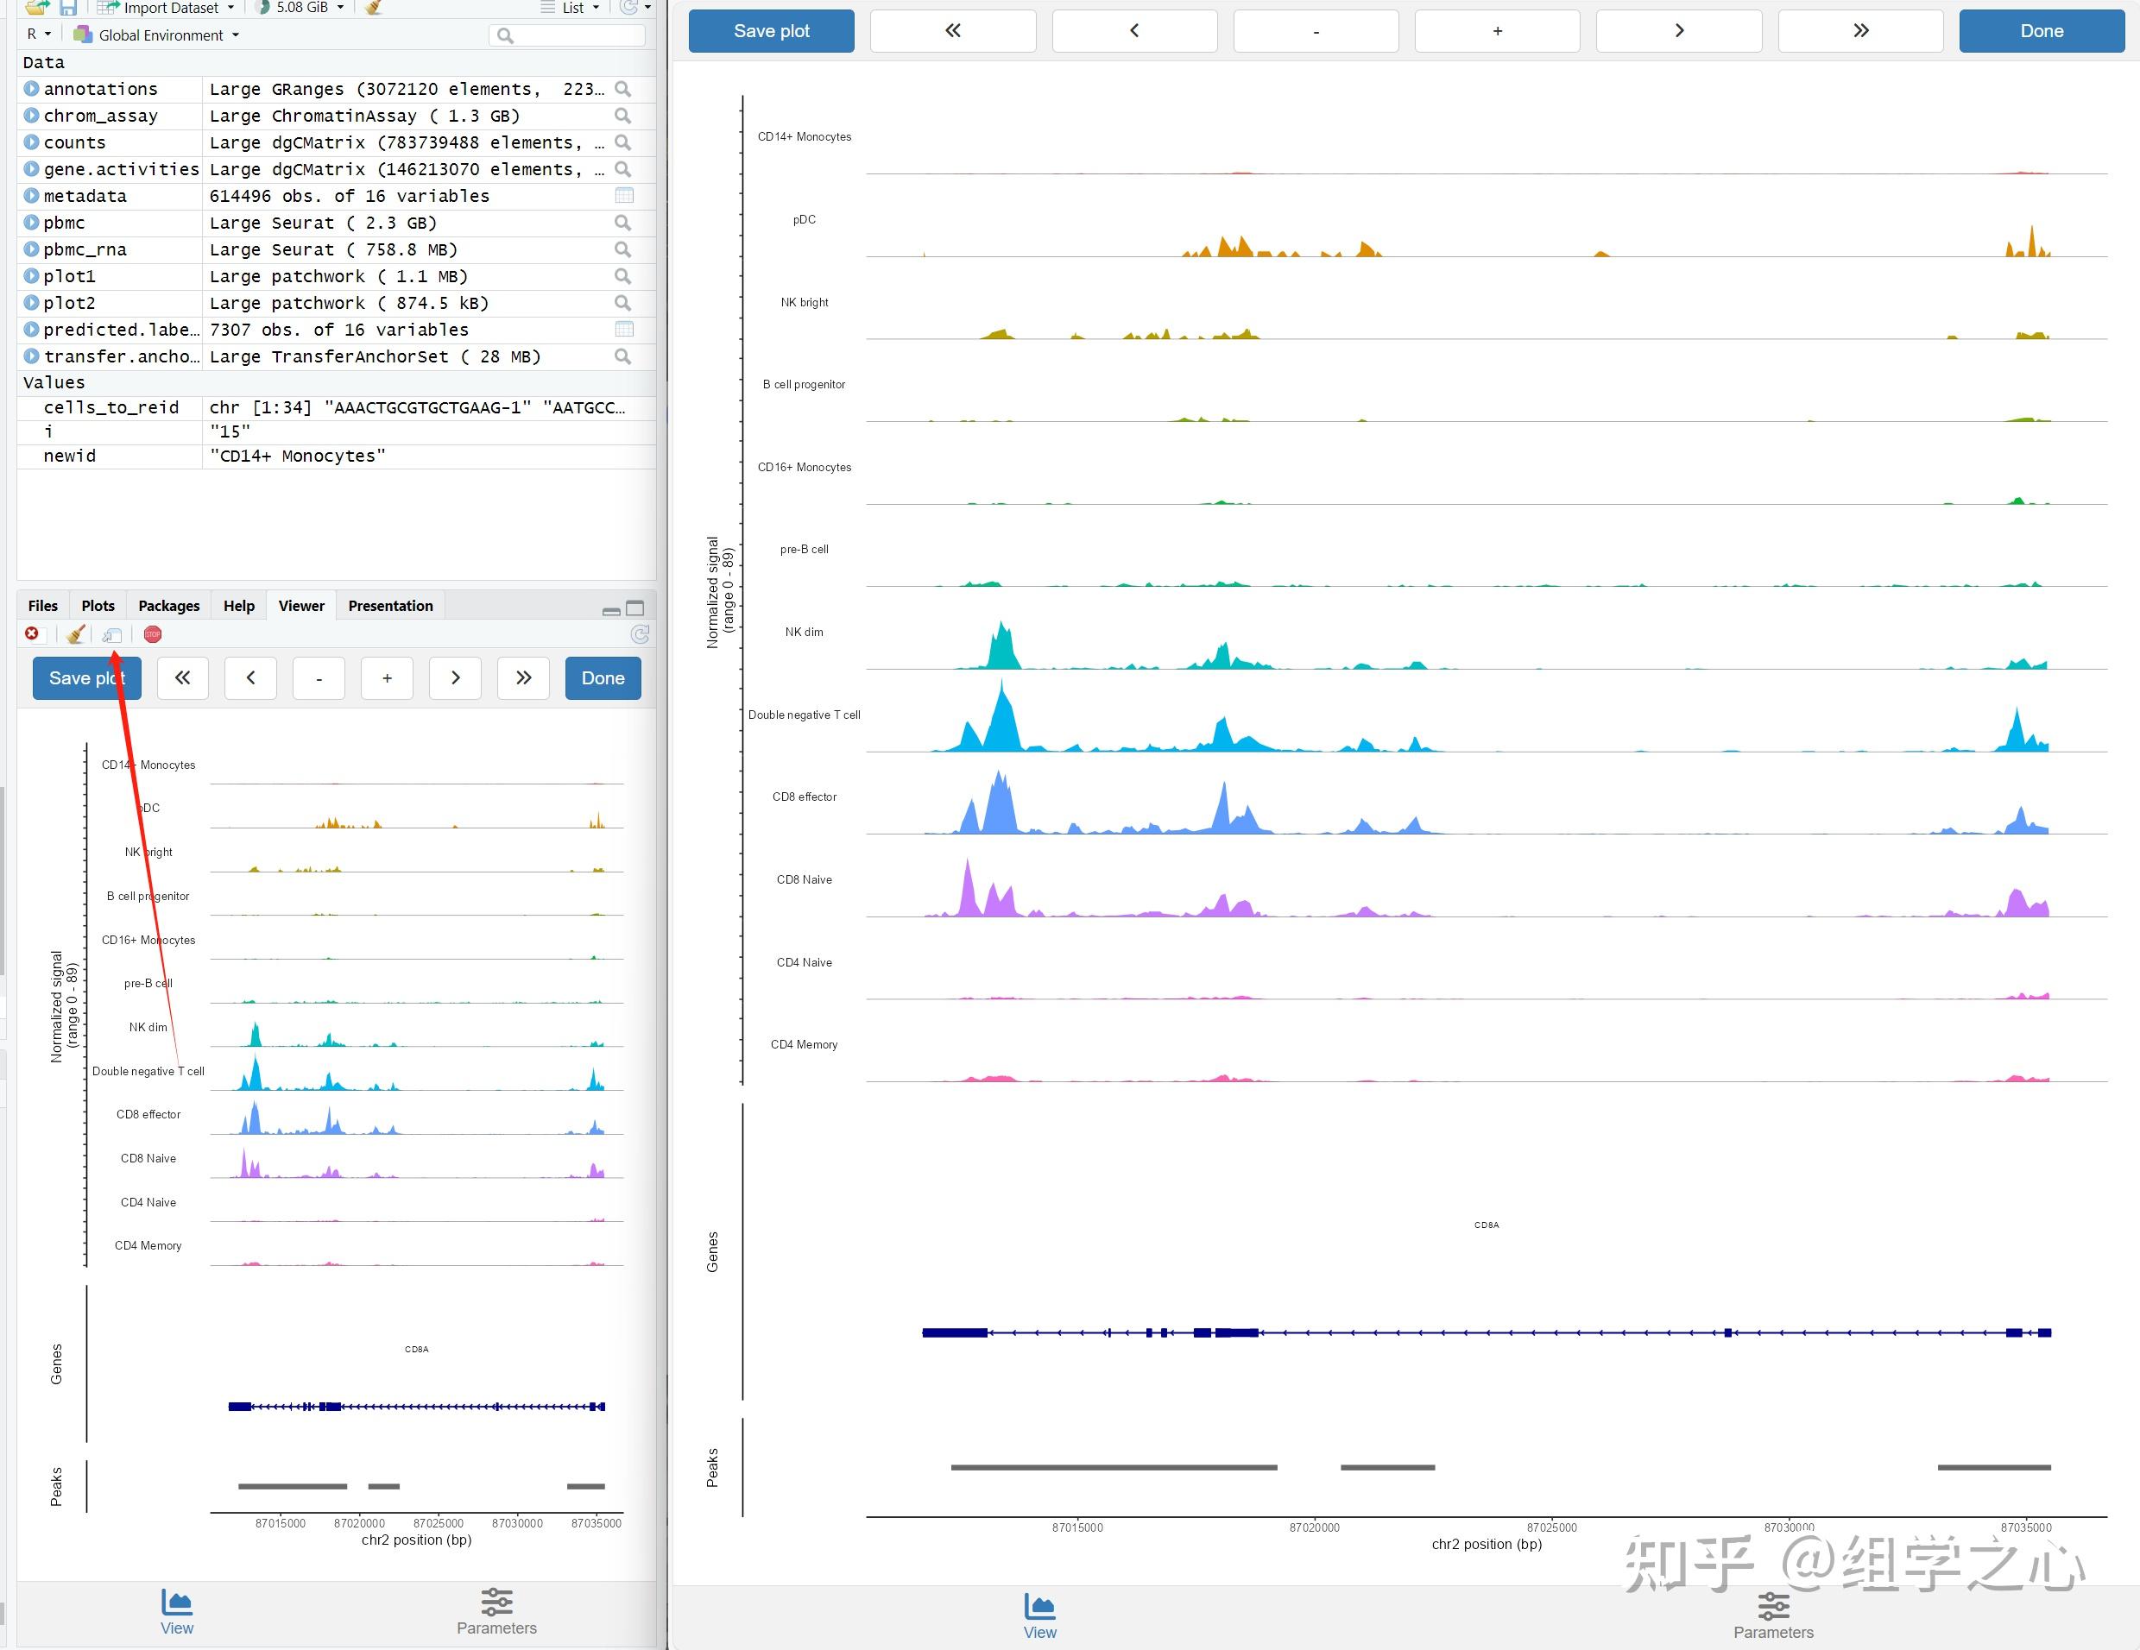This screenshot has height=1650, width=2140.
Task: Expand the chrom_assay object entry
Action: (31, 116)
